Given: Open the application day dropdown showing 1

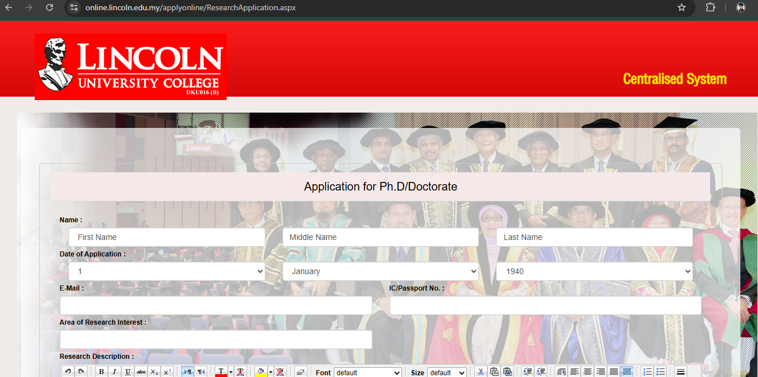Looking at the screenshot, I should (x=167, y=271).
